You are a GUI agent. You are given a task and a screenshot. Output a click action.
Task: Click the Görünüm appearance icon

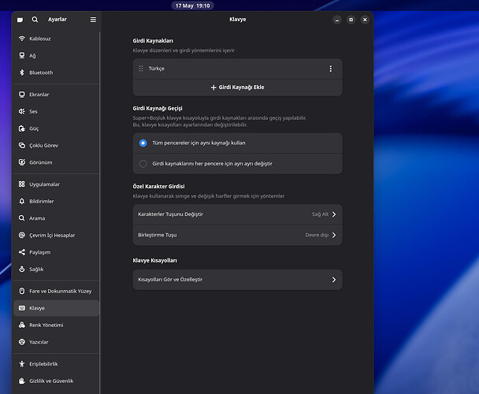22,162
